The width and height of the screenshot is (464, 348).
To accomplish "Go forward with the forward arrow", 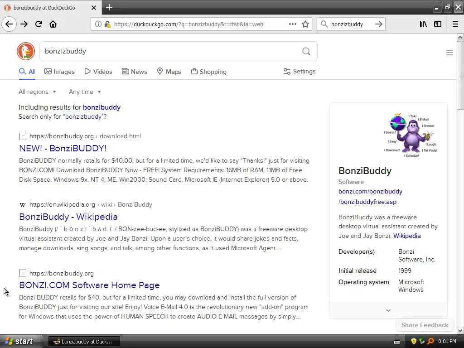I will [x=24, y=24].
